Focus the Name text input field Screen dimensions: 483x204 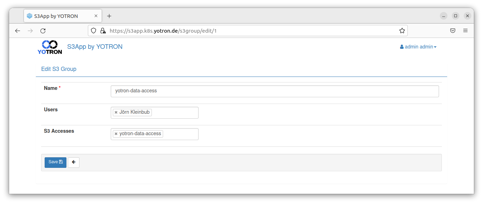coord(275,91)
